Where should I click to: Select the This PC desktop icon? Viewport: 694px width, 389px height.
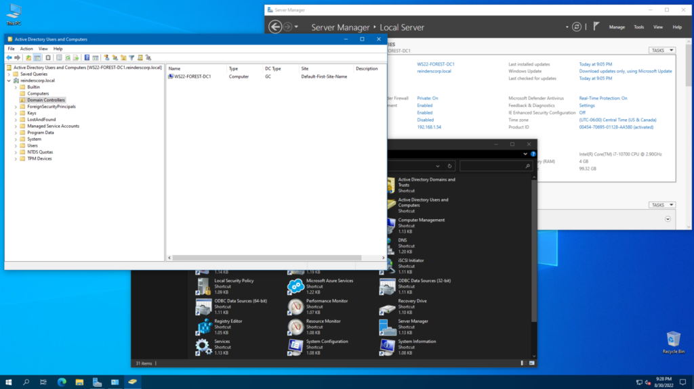14,15
